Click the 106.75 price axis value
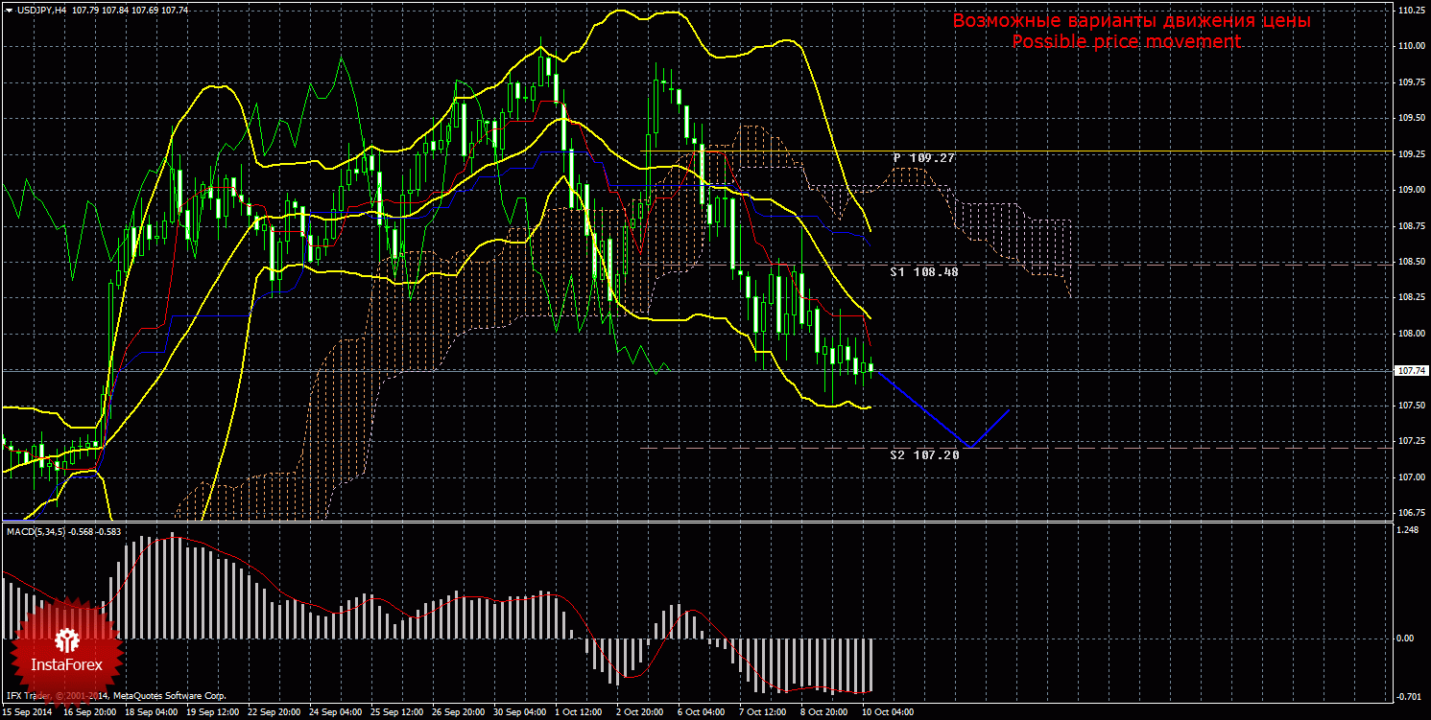The height and width of the screenshot is (720, 1431). click(1410, 513)
